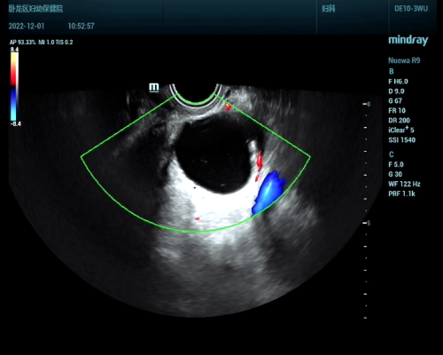Select the DE10-3WU probe label
This screenshot has width=443, height=355.
[x=411, y=9]
